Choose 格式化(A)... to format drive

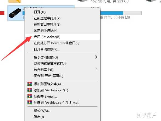pos(62,111)
